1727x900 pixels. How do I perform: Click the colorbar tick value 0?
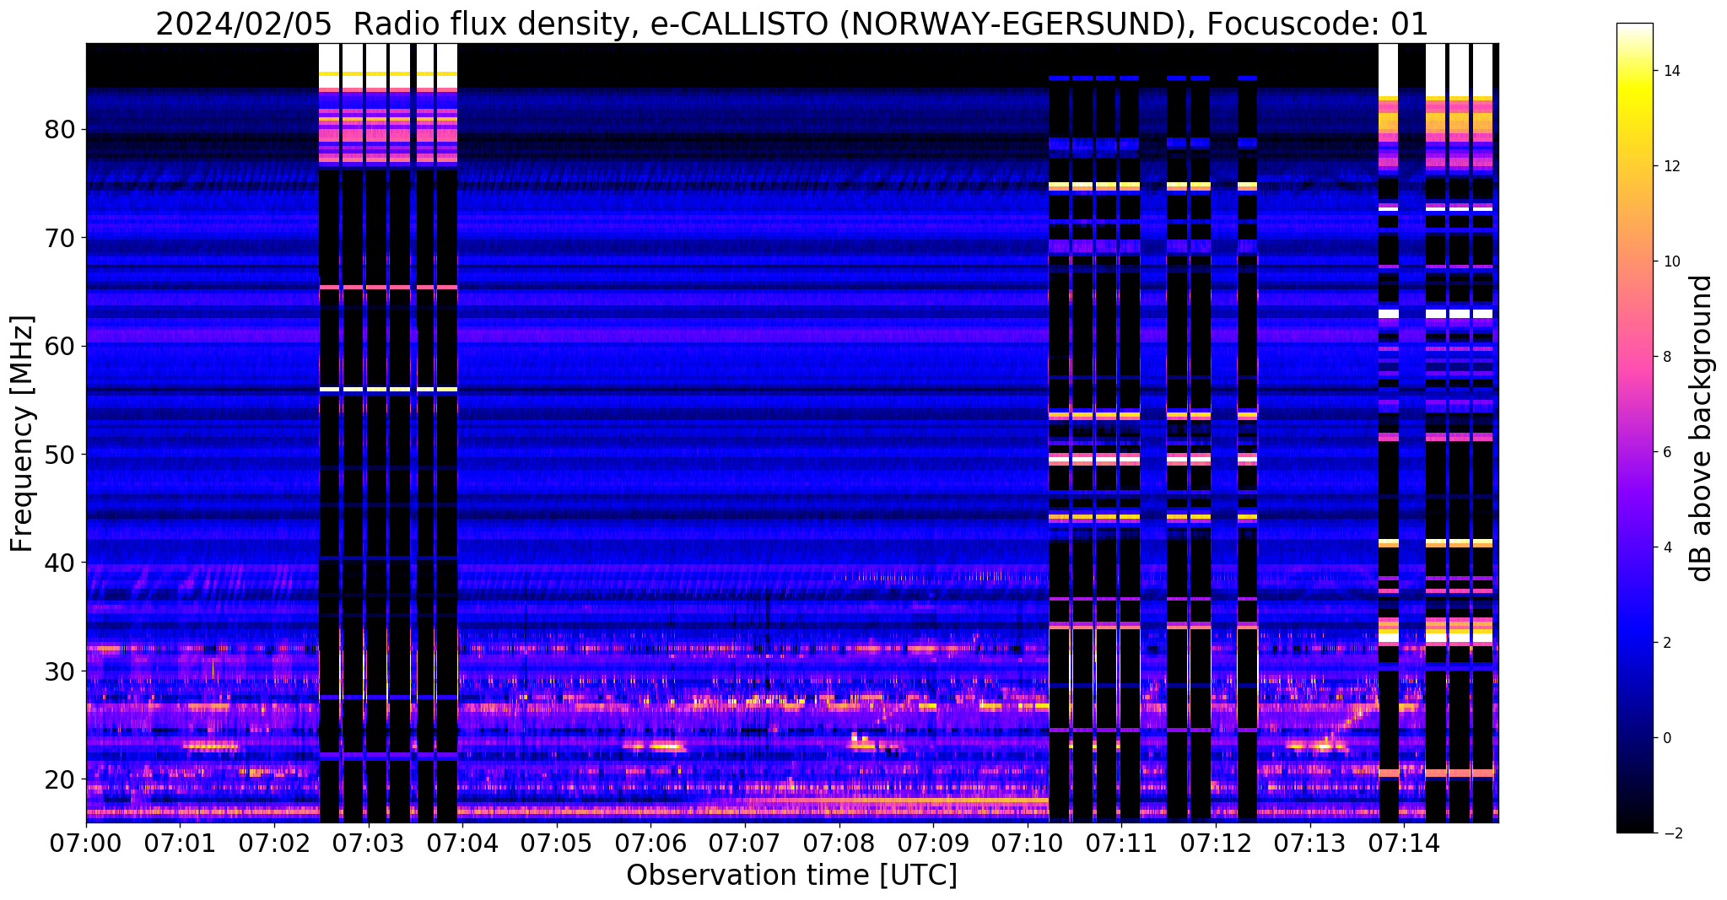(1666, 738)
